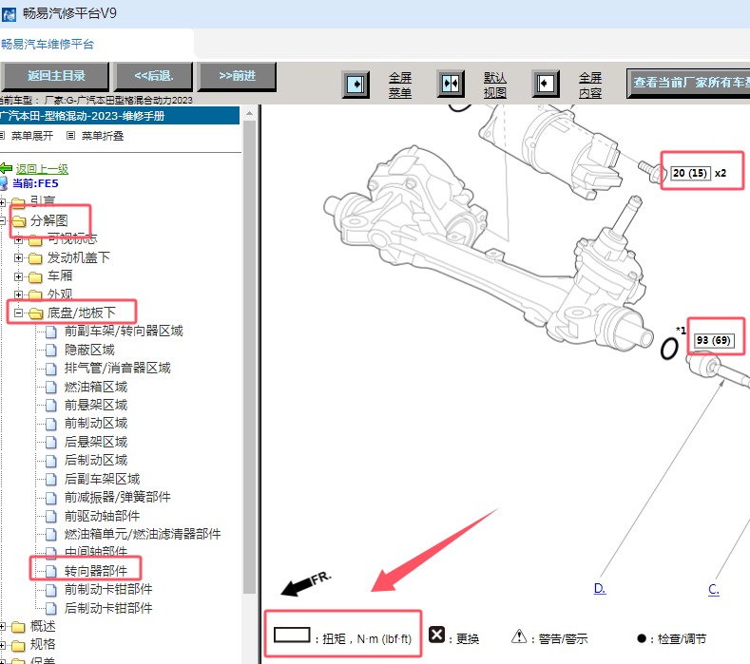Click the 返回主目录 button
Screen dimensions: 750x664
coord(55,76)
